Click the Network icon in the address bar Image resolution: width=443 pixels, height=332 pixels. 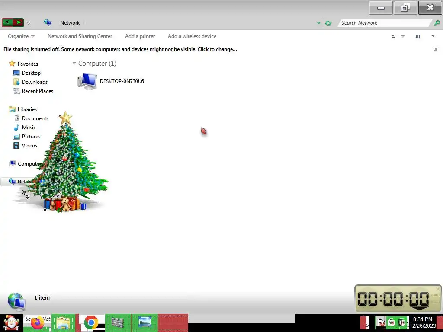pos(48,22)
